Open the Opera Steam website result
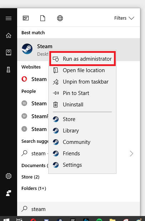 coord(34,79)
